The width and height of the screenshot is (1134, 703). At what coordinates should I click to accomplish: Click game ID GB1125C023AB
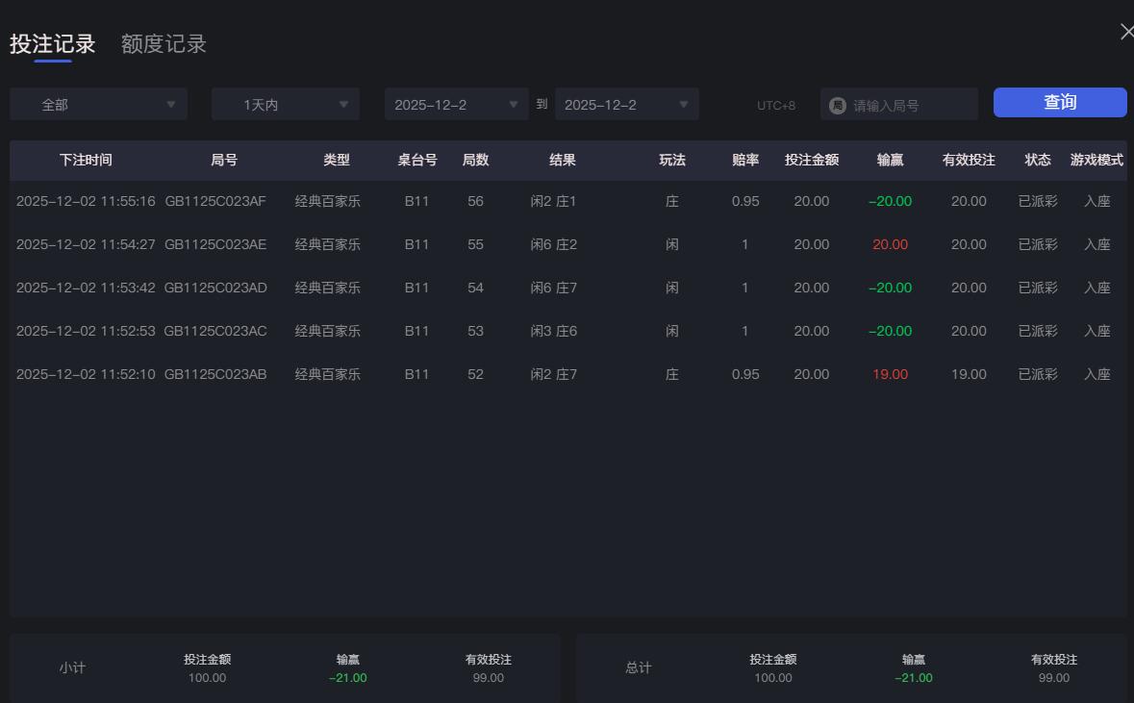[223, 374]
